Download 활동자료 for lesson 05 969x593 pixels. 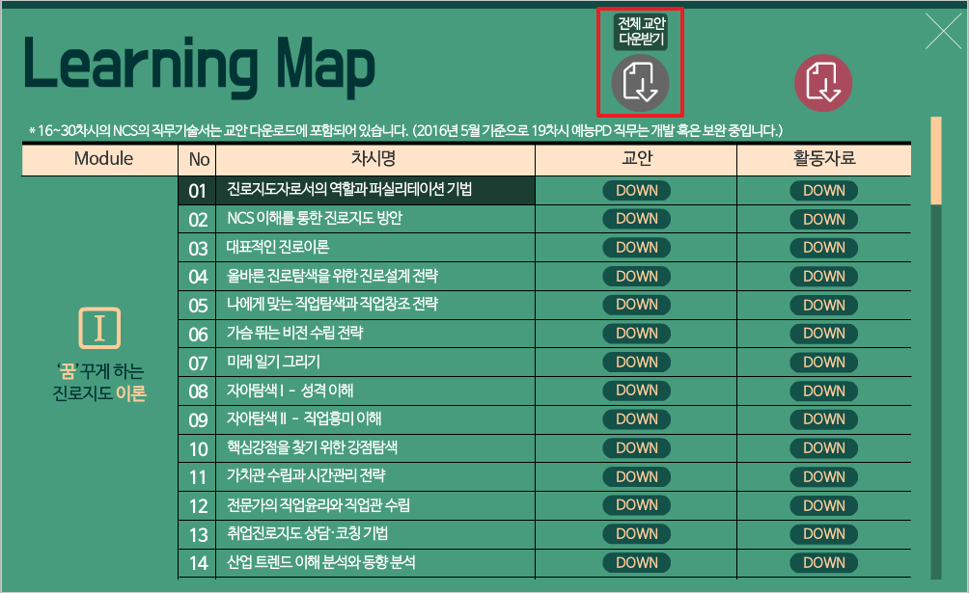pyautogui.click(x=823, y=305)
